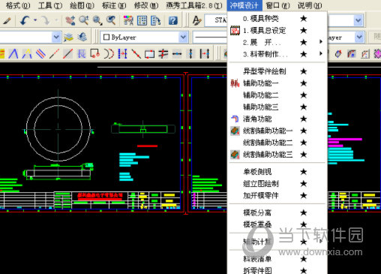Choose 0.模具种类 from the menu
Viewport: 381px width, 274px height.
click(x=277, y=19)
